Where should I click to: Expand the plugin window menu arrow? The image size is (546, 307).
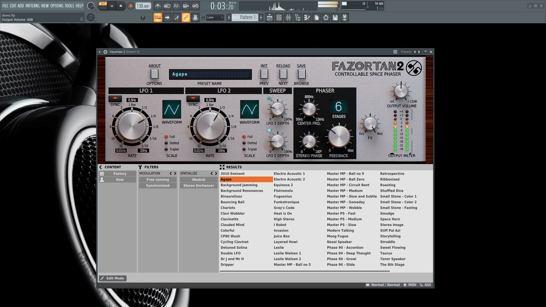pos(100,52)
